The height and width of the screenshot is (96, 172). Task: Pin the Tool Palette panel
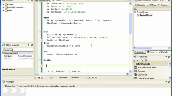coord(166,57)
